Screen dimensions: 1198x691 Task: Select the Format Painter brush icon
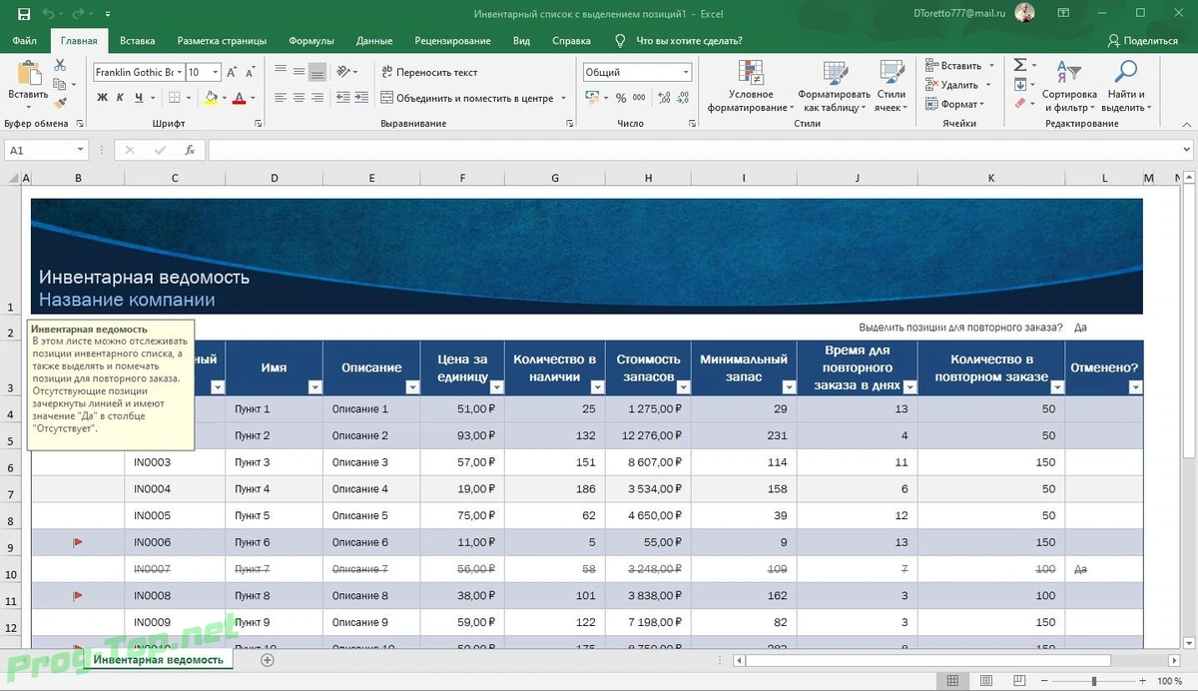60,101
